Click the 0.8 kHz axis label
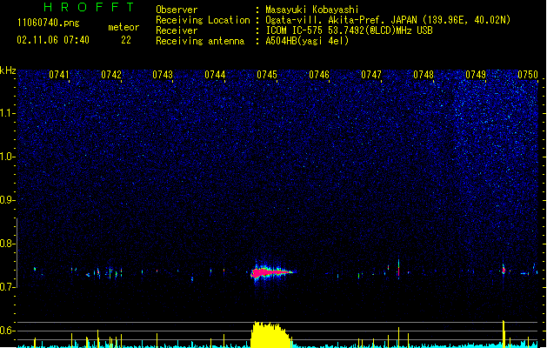This screenshot has width=547, height=348. click(8, 244)
